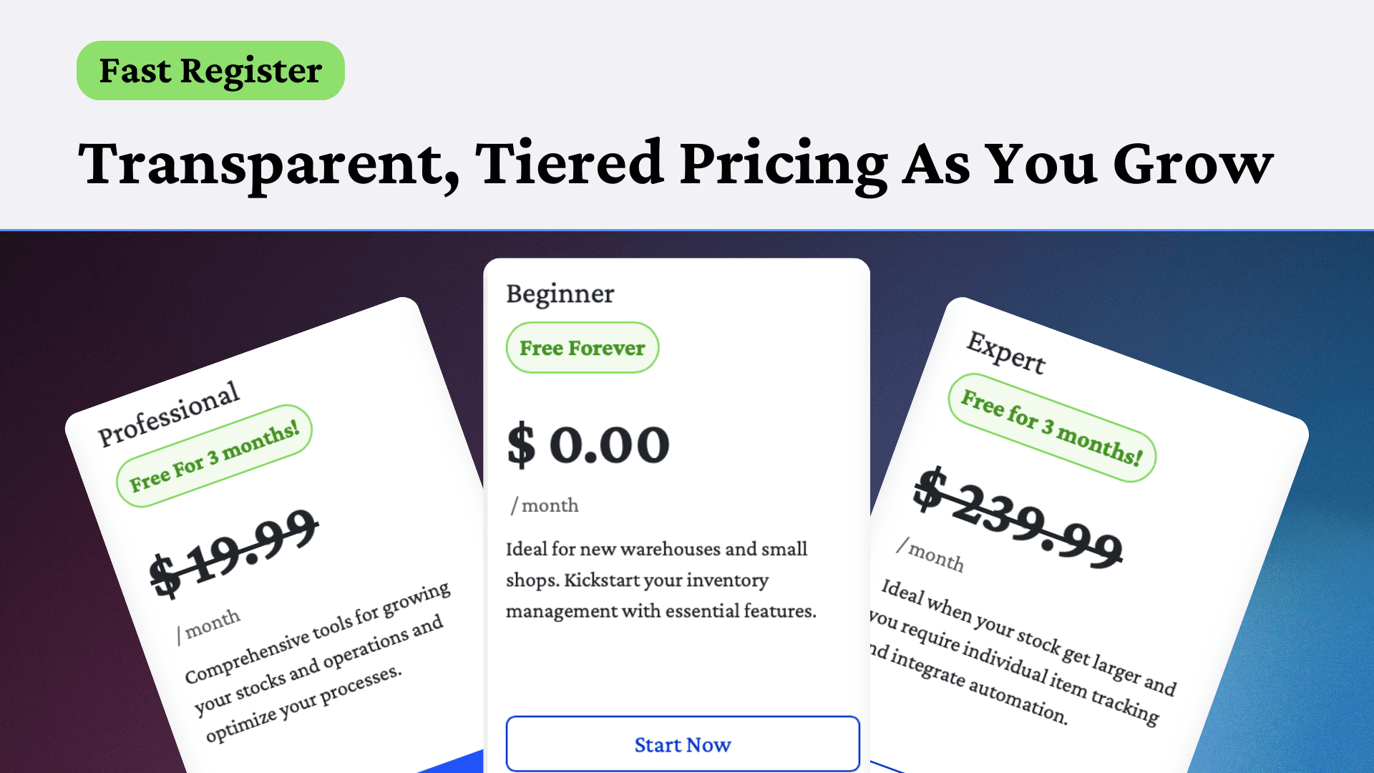Click /month label on the Beginner card
The image size is (1374, 773).
click(545, 505)
